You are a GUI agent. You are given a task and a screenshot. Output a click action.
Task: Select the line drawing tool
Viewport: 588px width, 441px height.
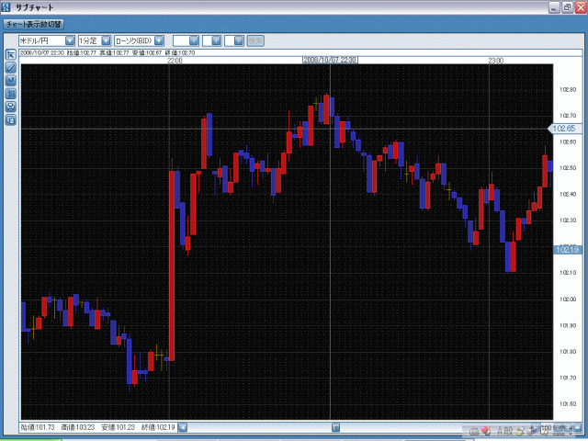[x=10, y=67]
